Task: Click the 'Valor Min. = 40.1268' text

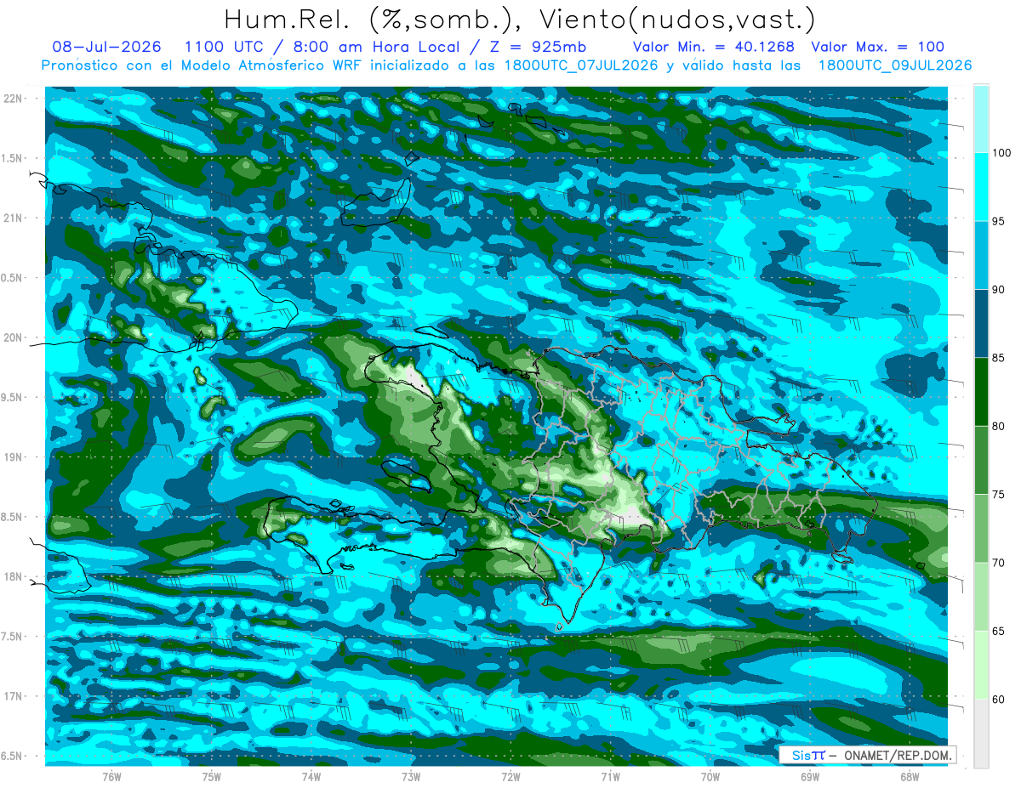Action: [714, 47]
